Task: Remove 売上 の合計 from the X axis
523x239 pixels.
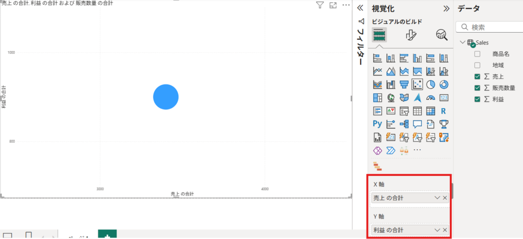Action: point(445,198)
